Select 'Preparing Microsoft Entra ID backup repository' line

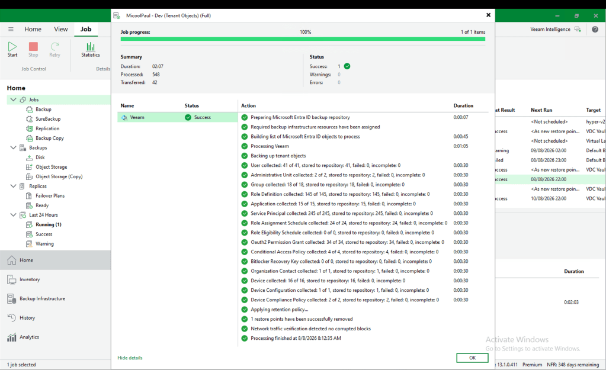coord(300,117)
